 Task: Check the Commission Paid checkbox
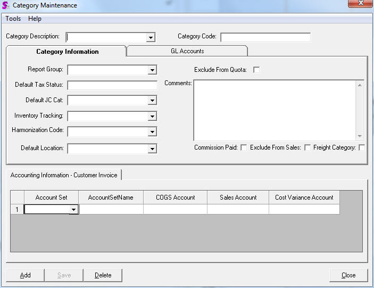tap(244, 147)
